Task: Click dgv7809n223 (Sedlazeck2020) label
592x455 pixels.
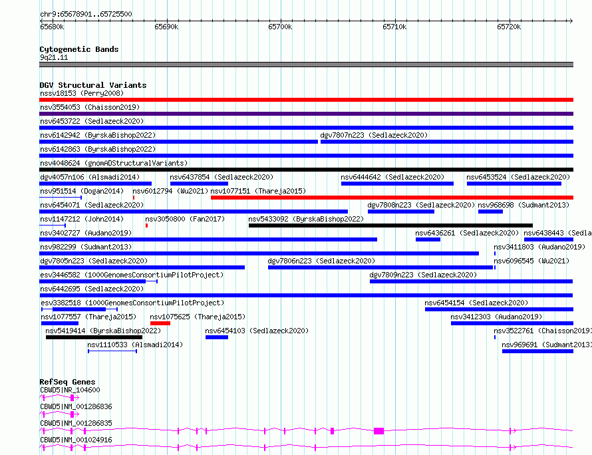Action: 423,275
